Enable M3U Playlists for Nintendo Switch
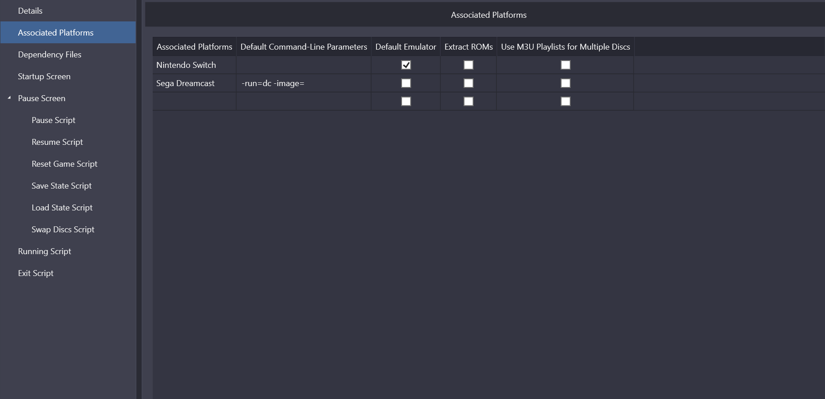Screen dimensions: 825x399 click(x=566, y=65)
